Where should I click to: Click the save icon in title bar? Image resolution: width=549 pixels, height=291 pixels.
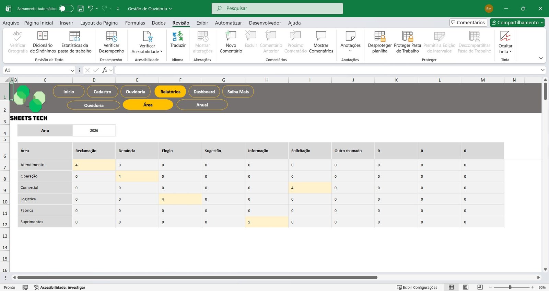(x=81, y=9)
